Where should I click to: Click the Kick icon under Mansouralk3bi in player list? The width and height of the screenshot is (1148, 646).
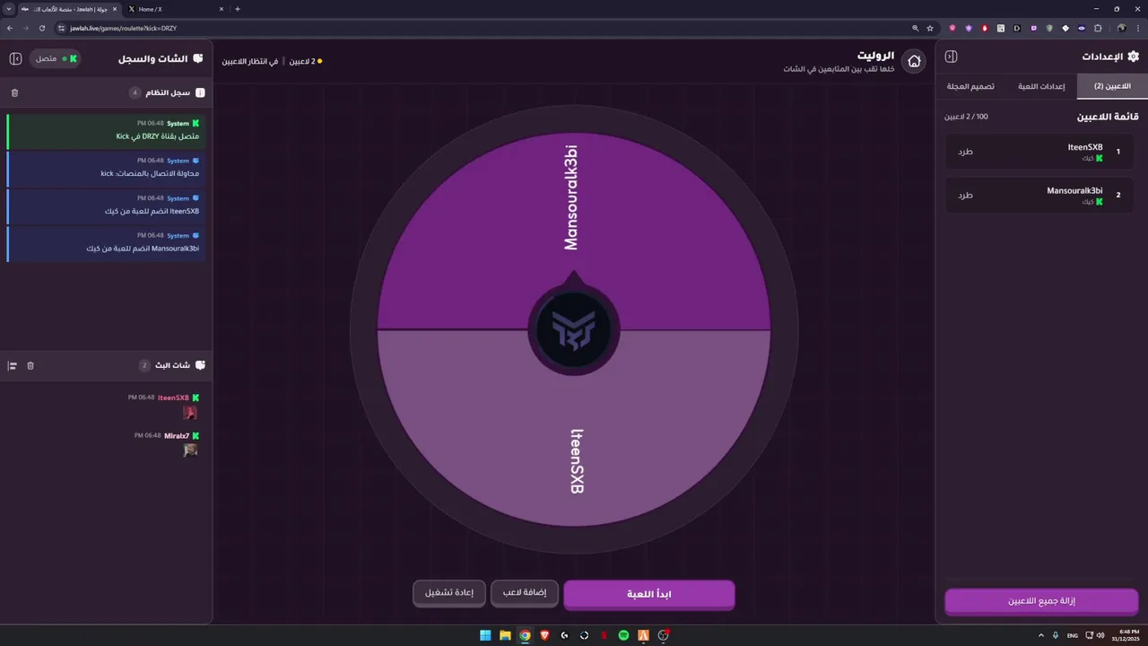pyautogui.click(x=1099, y=202)
